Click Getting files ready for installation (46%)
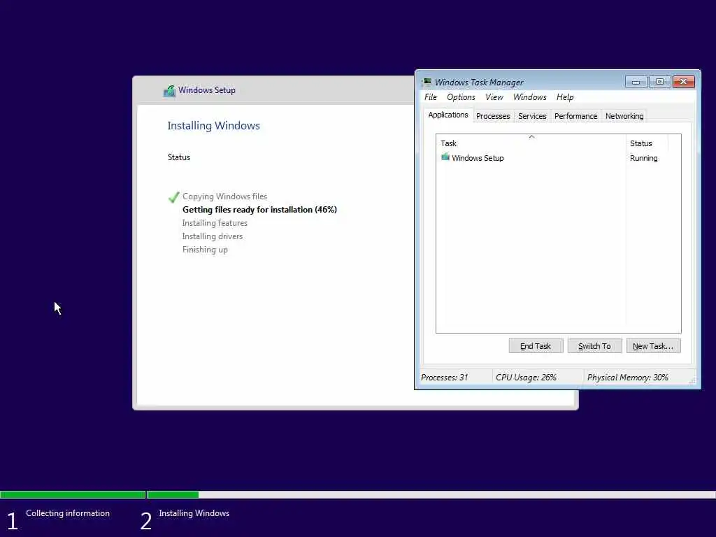Viewport: 716px width, 537px height. 259,210
